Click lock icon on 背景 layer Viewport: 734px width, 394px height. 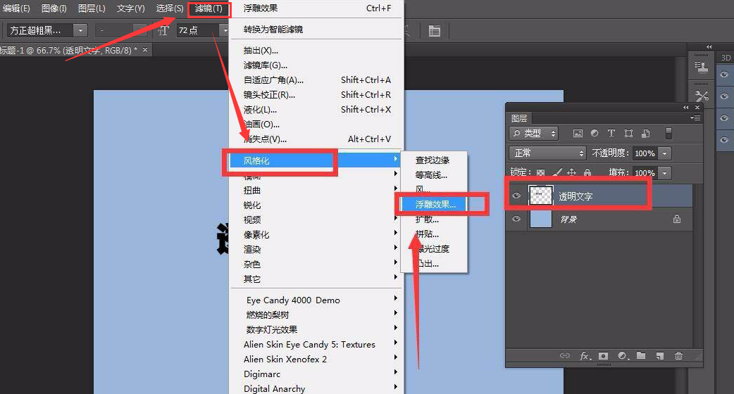(x=676, y=219)
